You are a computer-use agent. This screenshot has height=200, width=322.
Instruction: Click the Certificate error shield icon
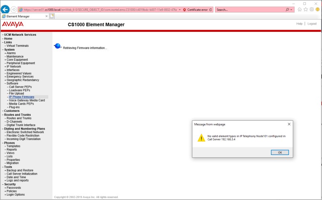coord(184,10)
